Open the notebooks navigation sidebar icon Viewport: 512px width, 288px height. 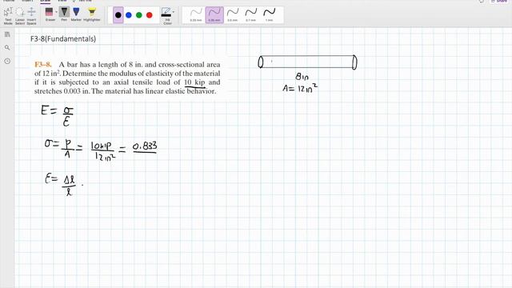click(x=7, y=34)
